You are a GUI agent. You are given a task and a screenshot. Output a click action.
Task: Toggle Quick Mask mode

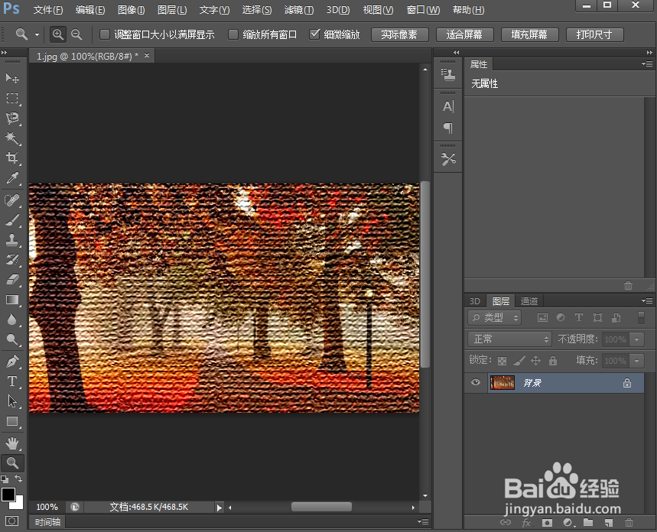point(12,521)
